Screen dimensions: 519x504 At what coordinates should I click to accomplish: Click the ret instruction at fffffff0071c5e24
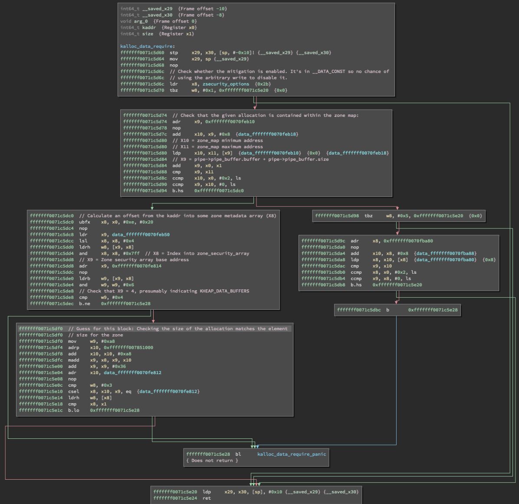tap(182, 498)
